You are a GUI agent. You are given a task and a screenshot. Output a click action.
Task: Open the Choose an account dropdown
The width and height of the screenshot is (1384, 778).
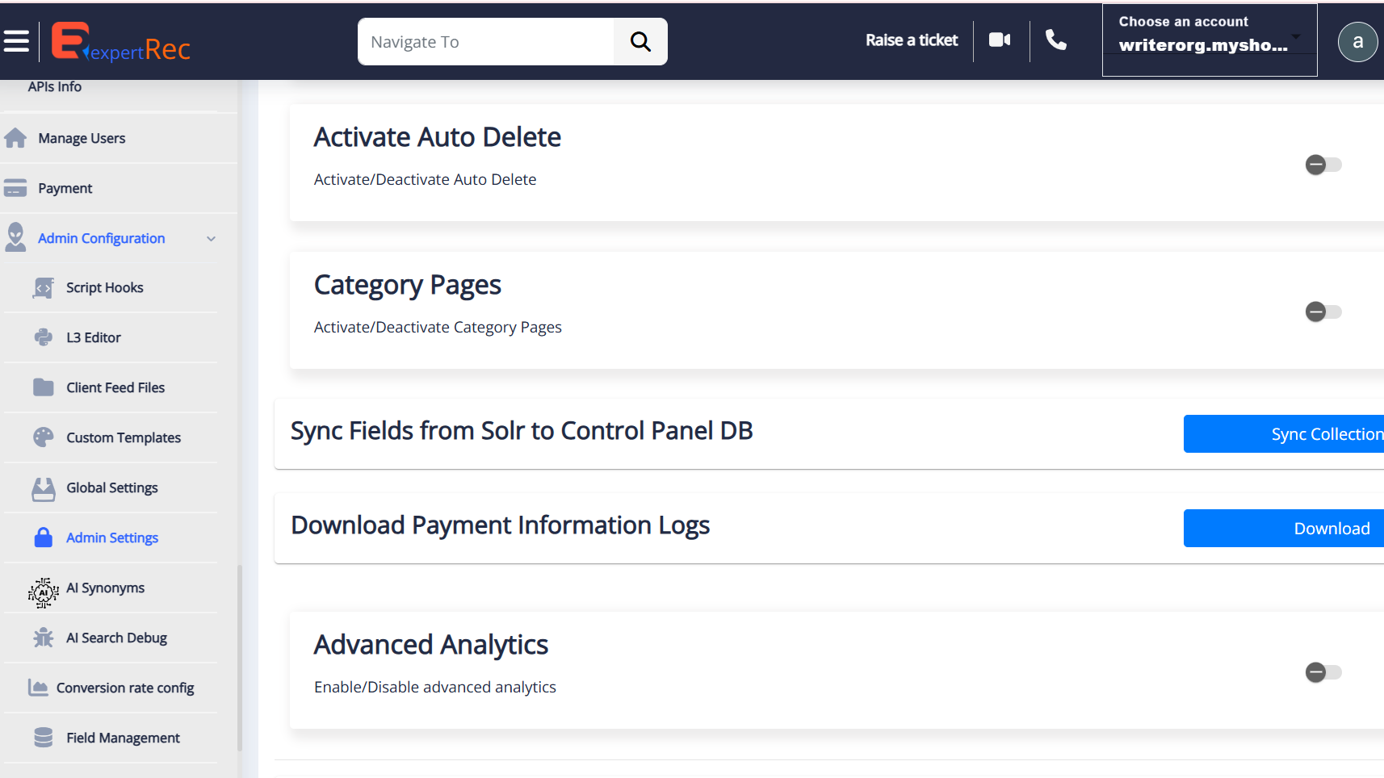coord(1209,40)
